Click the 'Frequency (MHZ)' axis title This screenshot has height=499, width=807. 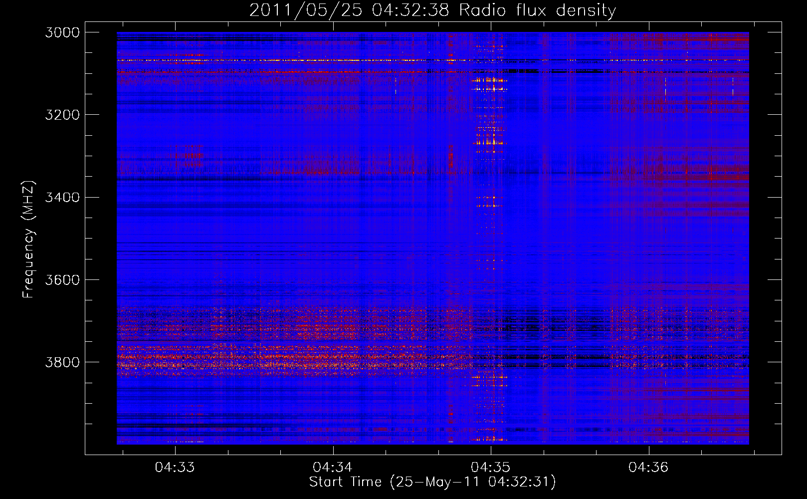tap(28, 240)
